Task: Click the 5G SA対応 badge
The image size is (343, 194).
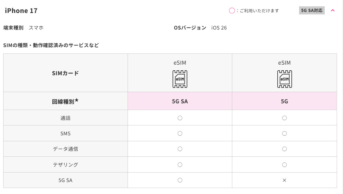Action: pos(312,11)
